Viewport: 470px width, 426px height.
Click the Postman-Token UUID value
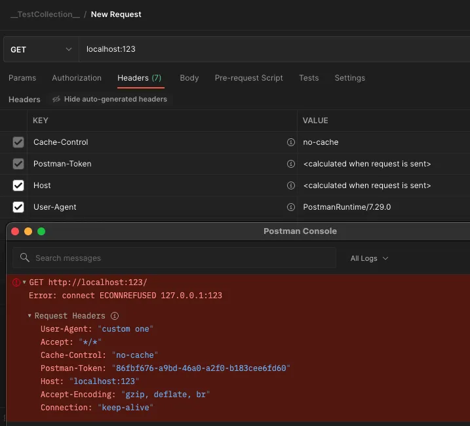tap(201, 368)
